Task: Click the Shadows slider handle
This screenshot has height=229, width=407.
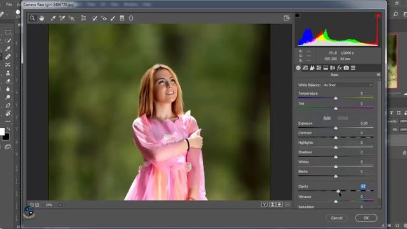Action: point(336,157)
